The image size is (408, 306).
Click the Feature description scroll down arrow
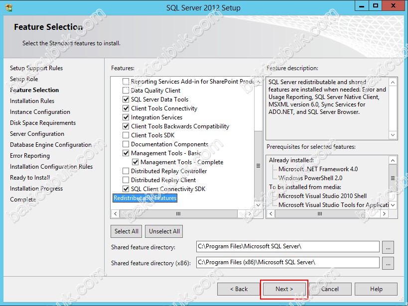393,135
